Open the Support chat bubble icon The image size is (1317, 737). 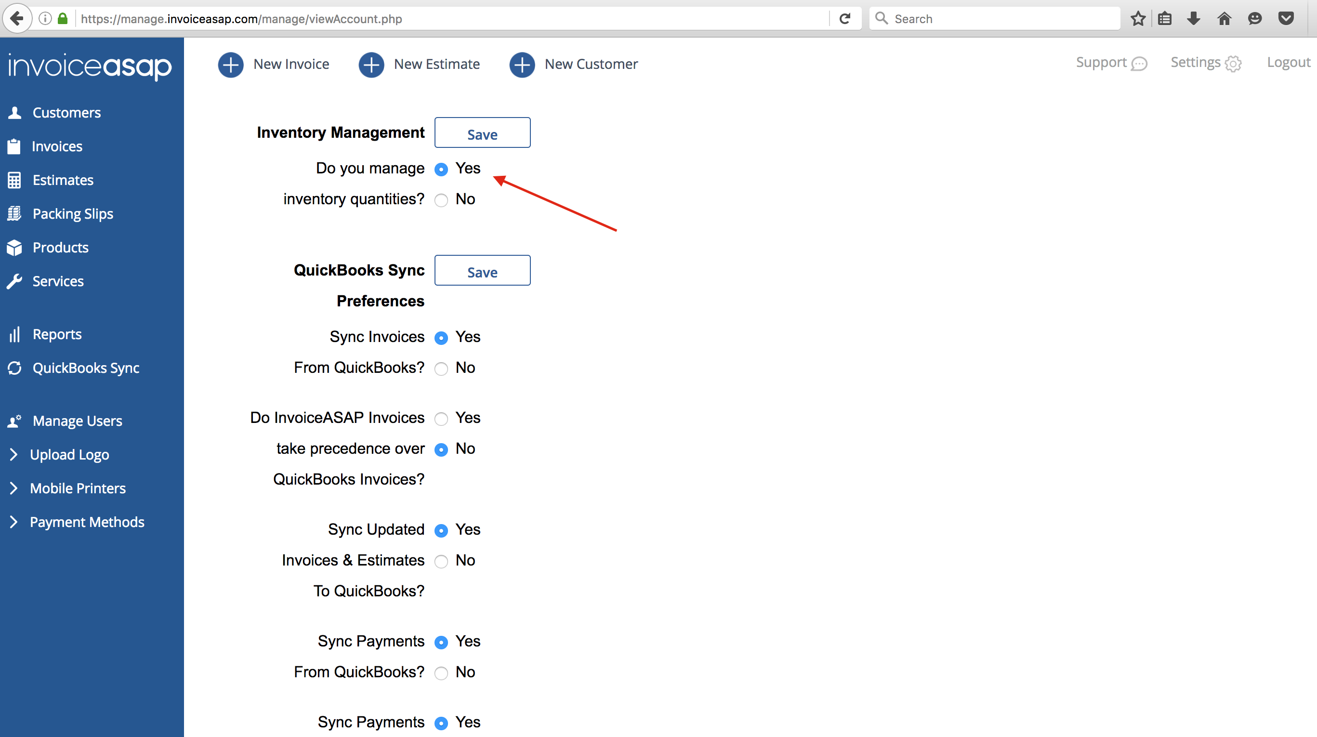coord(1139,64)
